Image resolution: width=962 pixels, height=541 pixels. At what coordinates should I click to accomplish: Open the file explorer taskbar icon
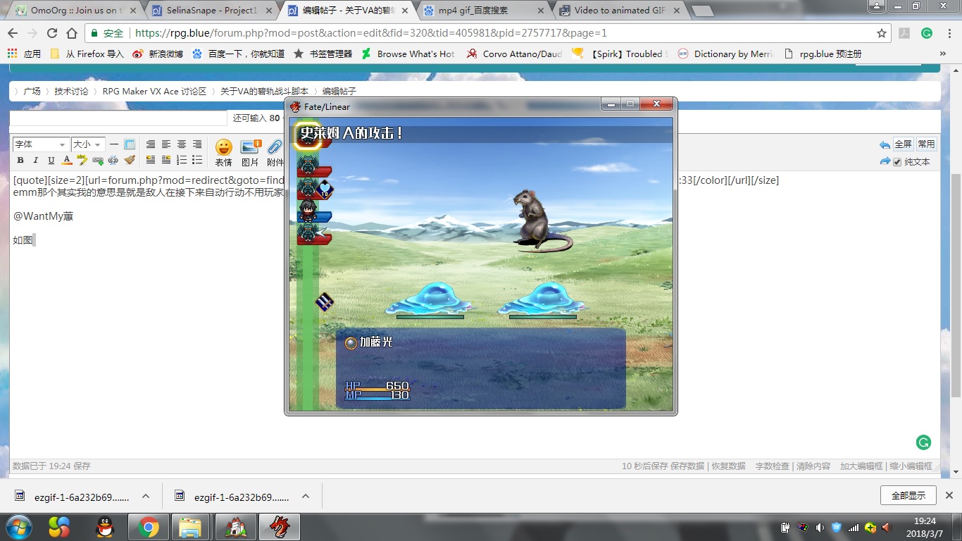(x=190, y=527)
